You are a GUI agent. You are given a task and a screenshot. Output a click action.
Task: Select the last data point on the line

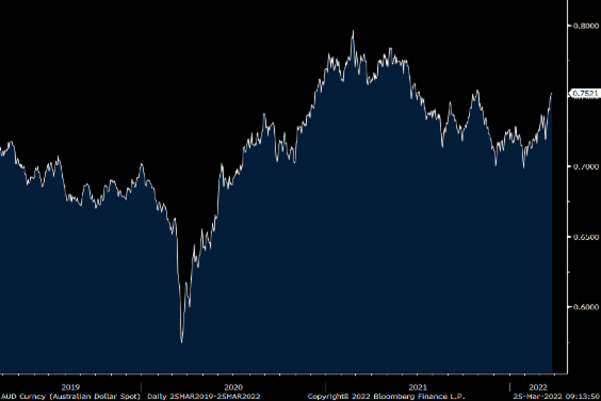pyautogui.click(x=551, y=93)
